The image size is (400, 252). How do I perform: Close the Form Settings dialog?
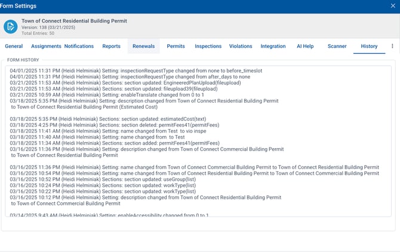(x=392, y=6)
